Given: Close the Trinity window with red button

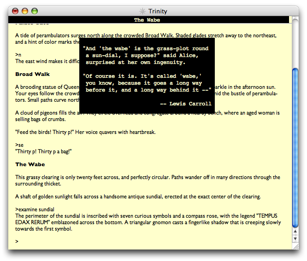Looking at the screenshot, I should [x=15, y=11].
